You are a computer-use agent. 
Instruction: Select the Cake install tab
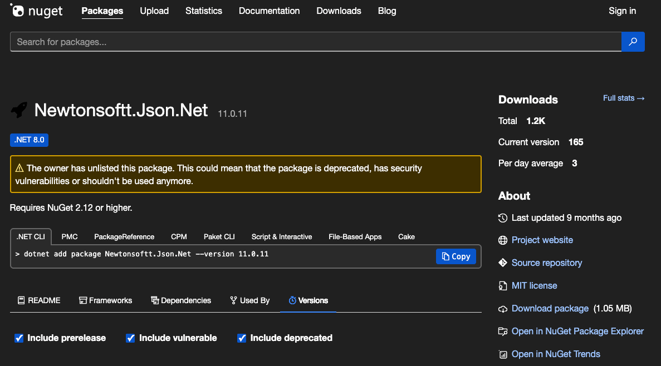coord(407,237)
